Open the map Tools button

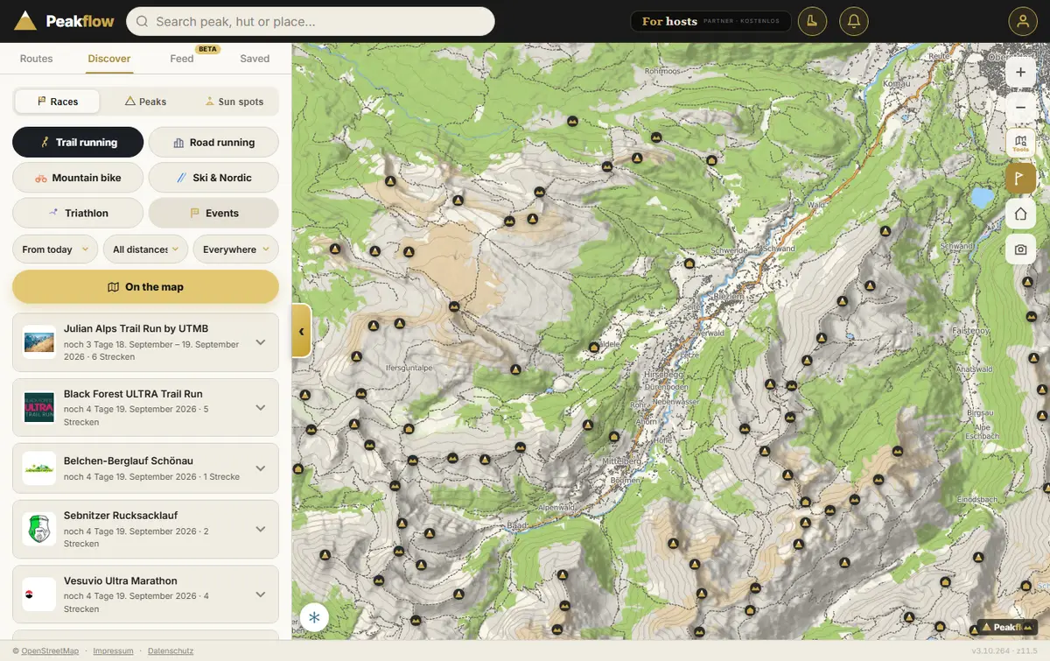[1020, 143]
